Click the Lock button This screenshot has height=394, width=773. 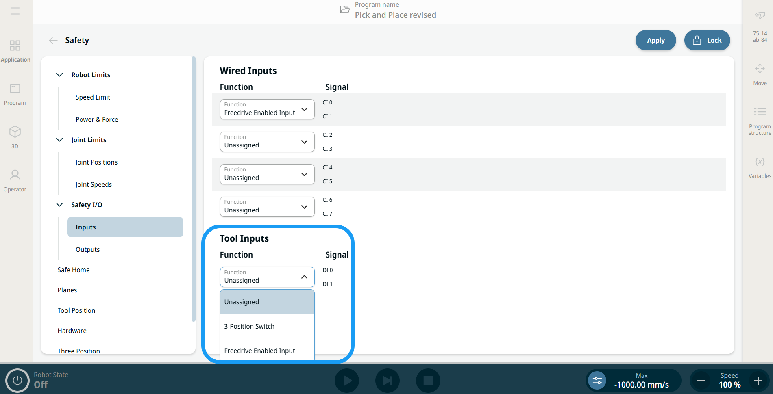pyautogui.click(x=707, y=40)
